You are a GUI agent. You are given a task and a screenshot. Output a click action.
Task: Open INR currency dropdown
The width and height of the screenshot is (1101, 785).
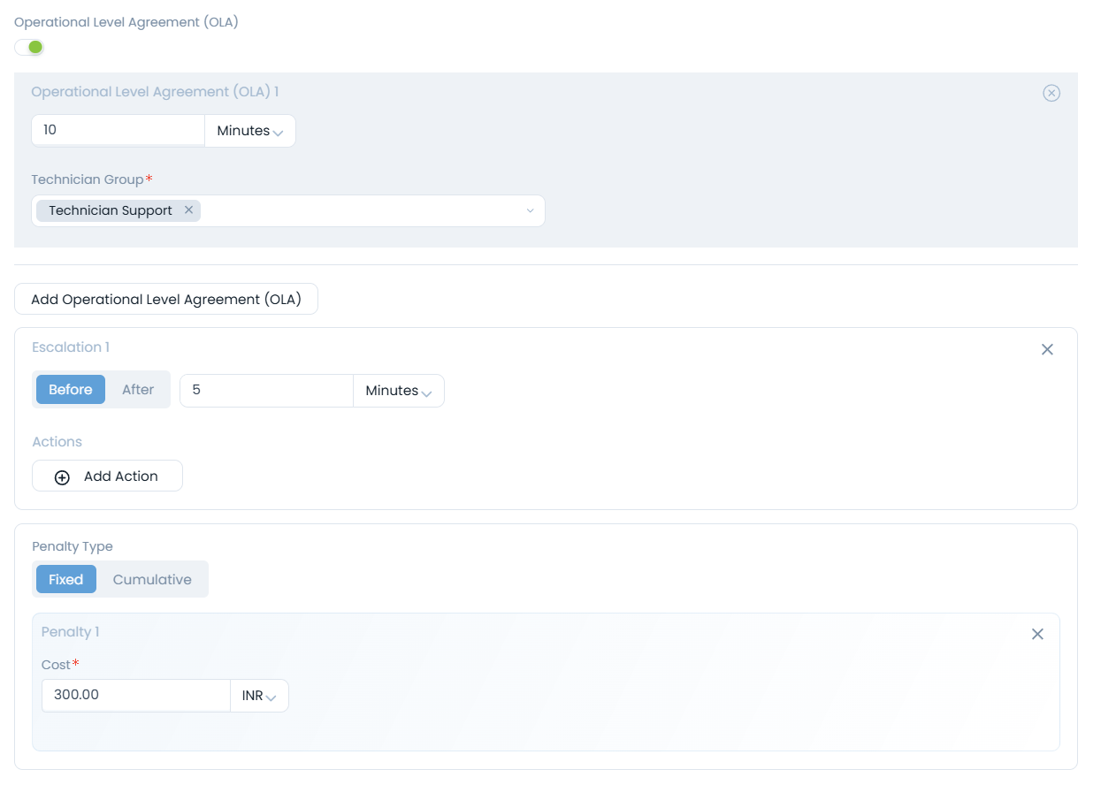click(259, 696)
